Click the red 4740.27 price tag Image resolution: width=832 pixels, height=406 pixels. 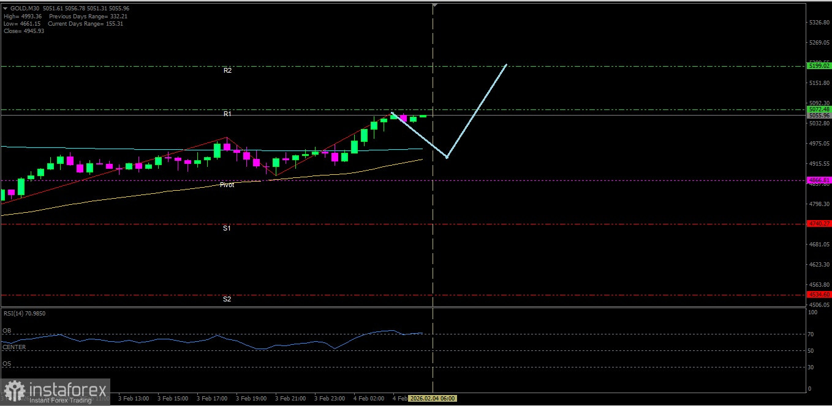819,224
